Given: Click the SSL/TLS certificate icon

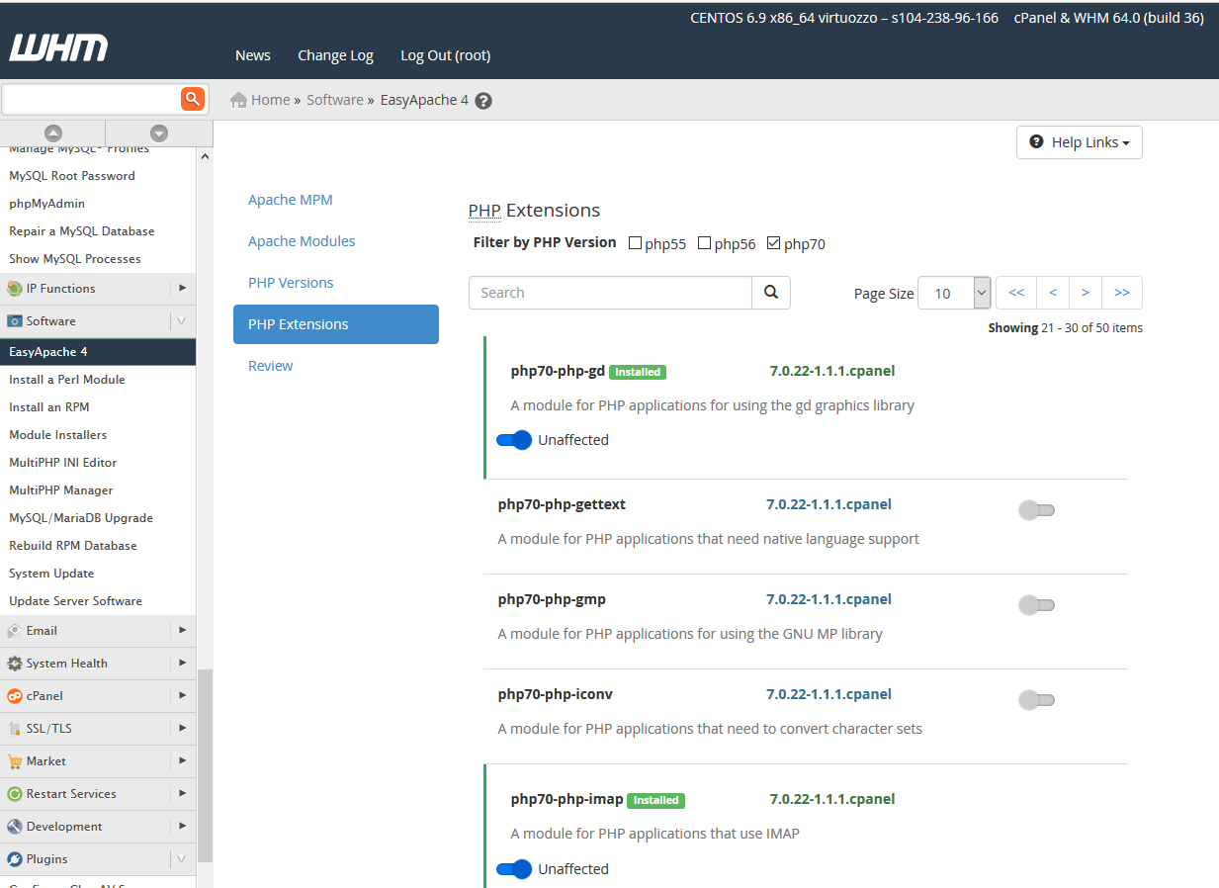Looking at the screenshot, I should click(x=15, y=729).
